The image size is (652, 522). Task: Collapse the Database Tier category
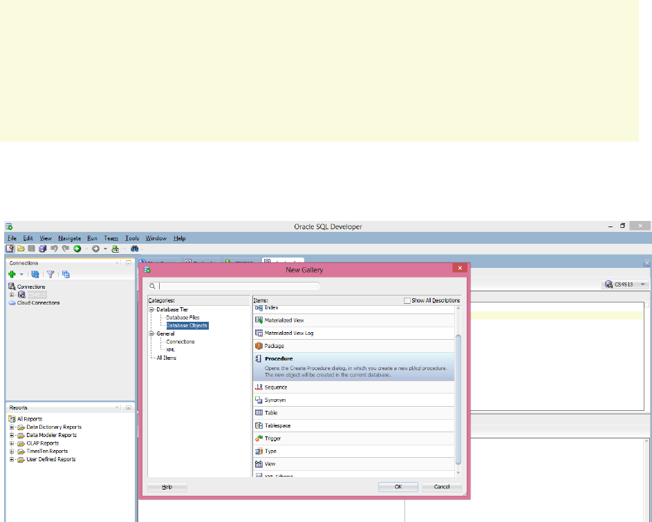[x=151, y=310]
